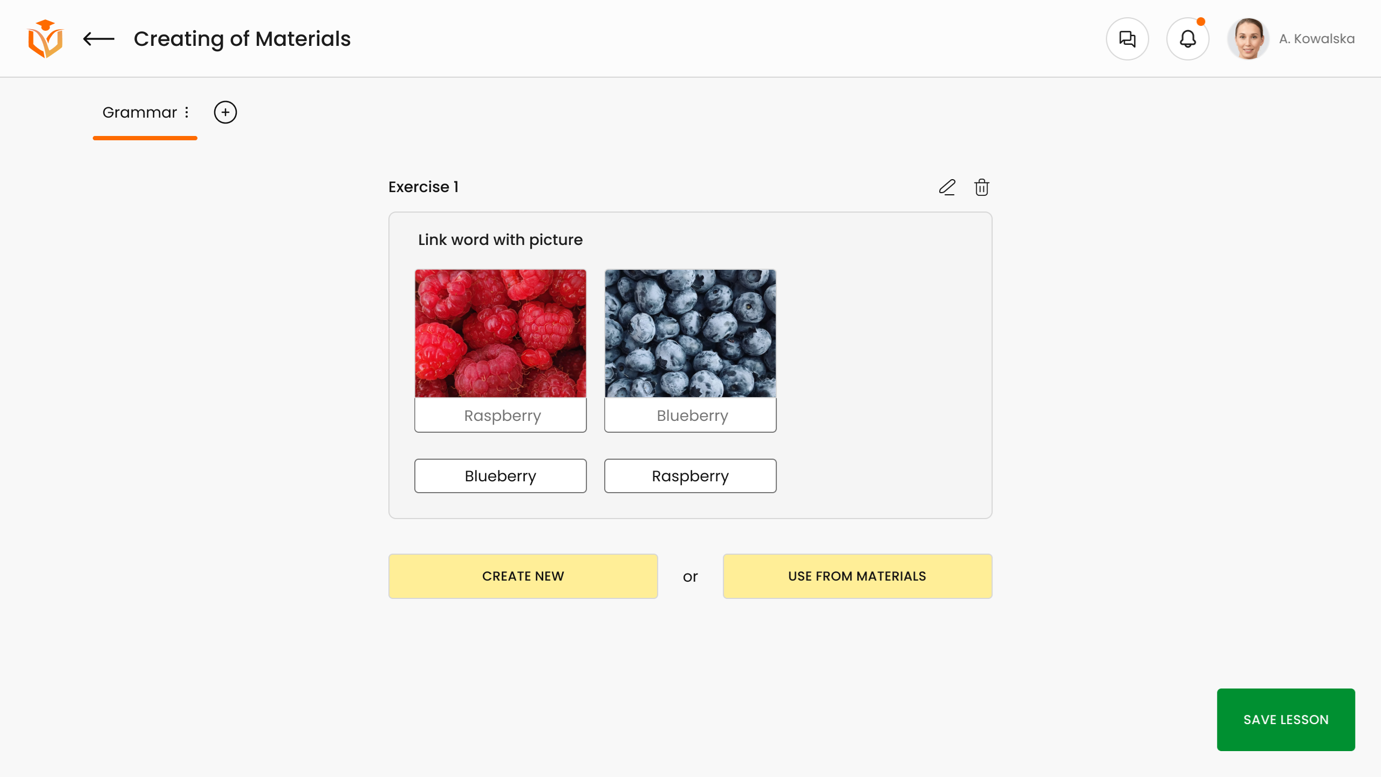1381x777 pixels.
Task: Delete Exercise 1 using the trash icon
Action: [x=982, y=187]
